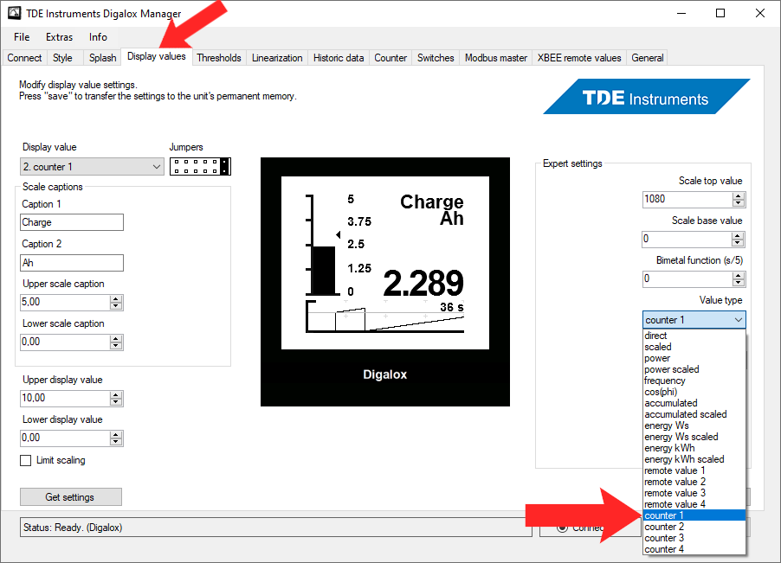
Task: Expand the Display value dropdown
Action: 92,167
